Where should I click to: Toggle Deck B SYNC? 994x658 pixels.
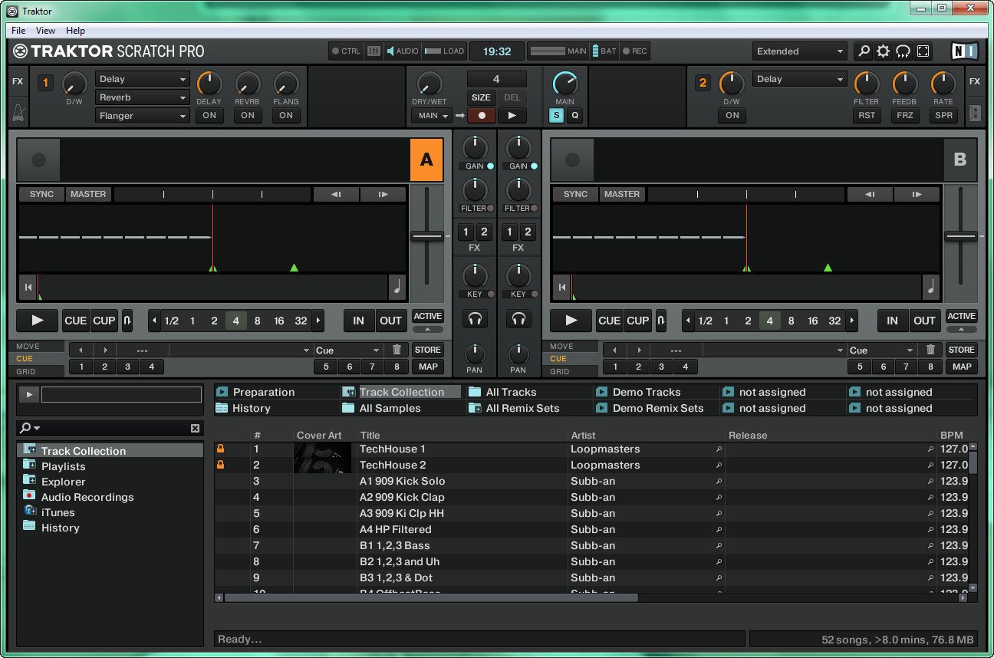coord(575,194)
